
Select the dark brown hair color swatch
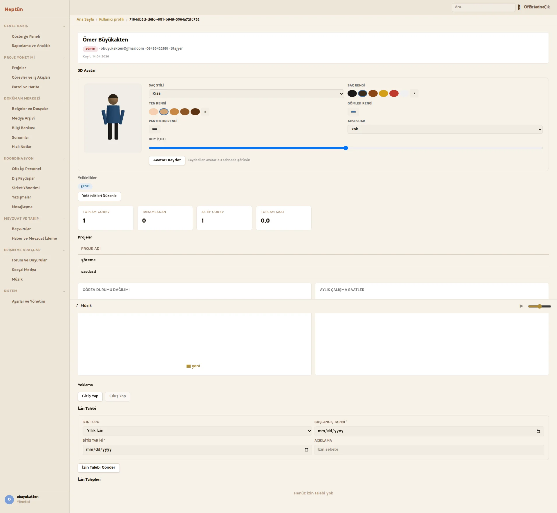pyautogui.click(x=363, y=93)
